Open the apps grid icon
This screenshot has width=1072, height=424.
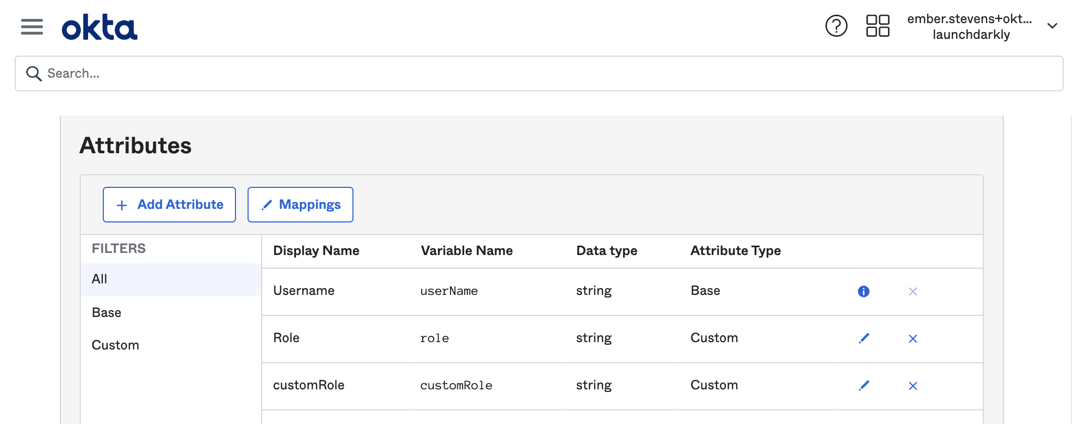pos(877,26)
